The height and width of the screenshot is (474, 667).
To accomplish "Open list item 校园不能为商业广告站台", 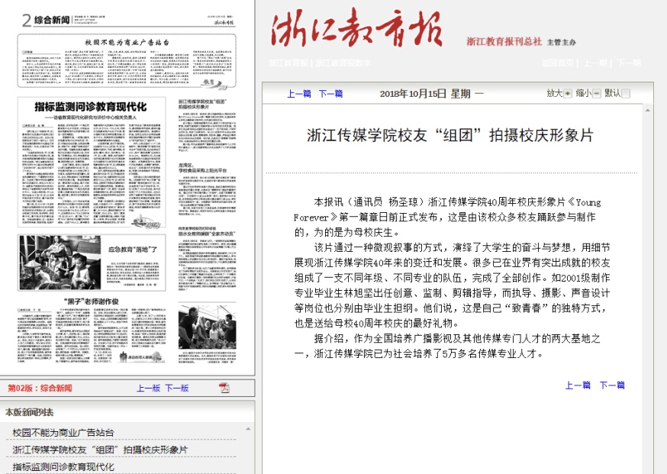I will click(x=63, y=432).
